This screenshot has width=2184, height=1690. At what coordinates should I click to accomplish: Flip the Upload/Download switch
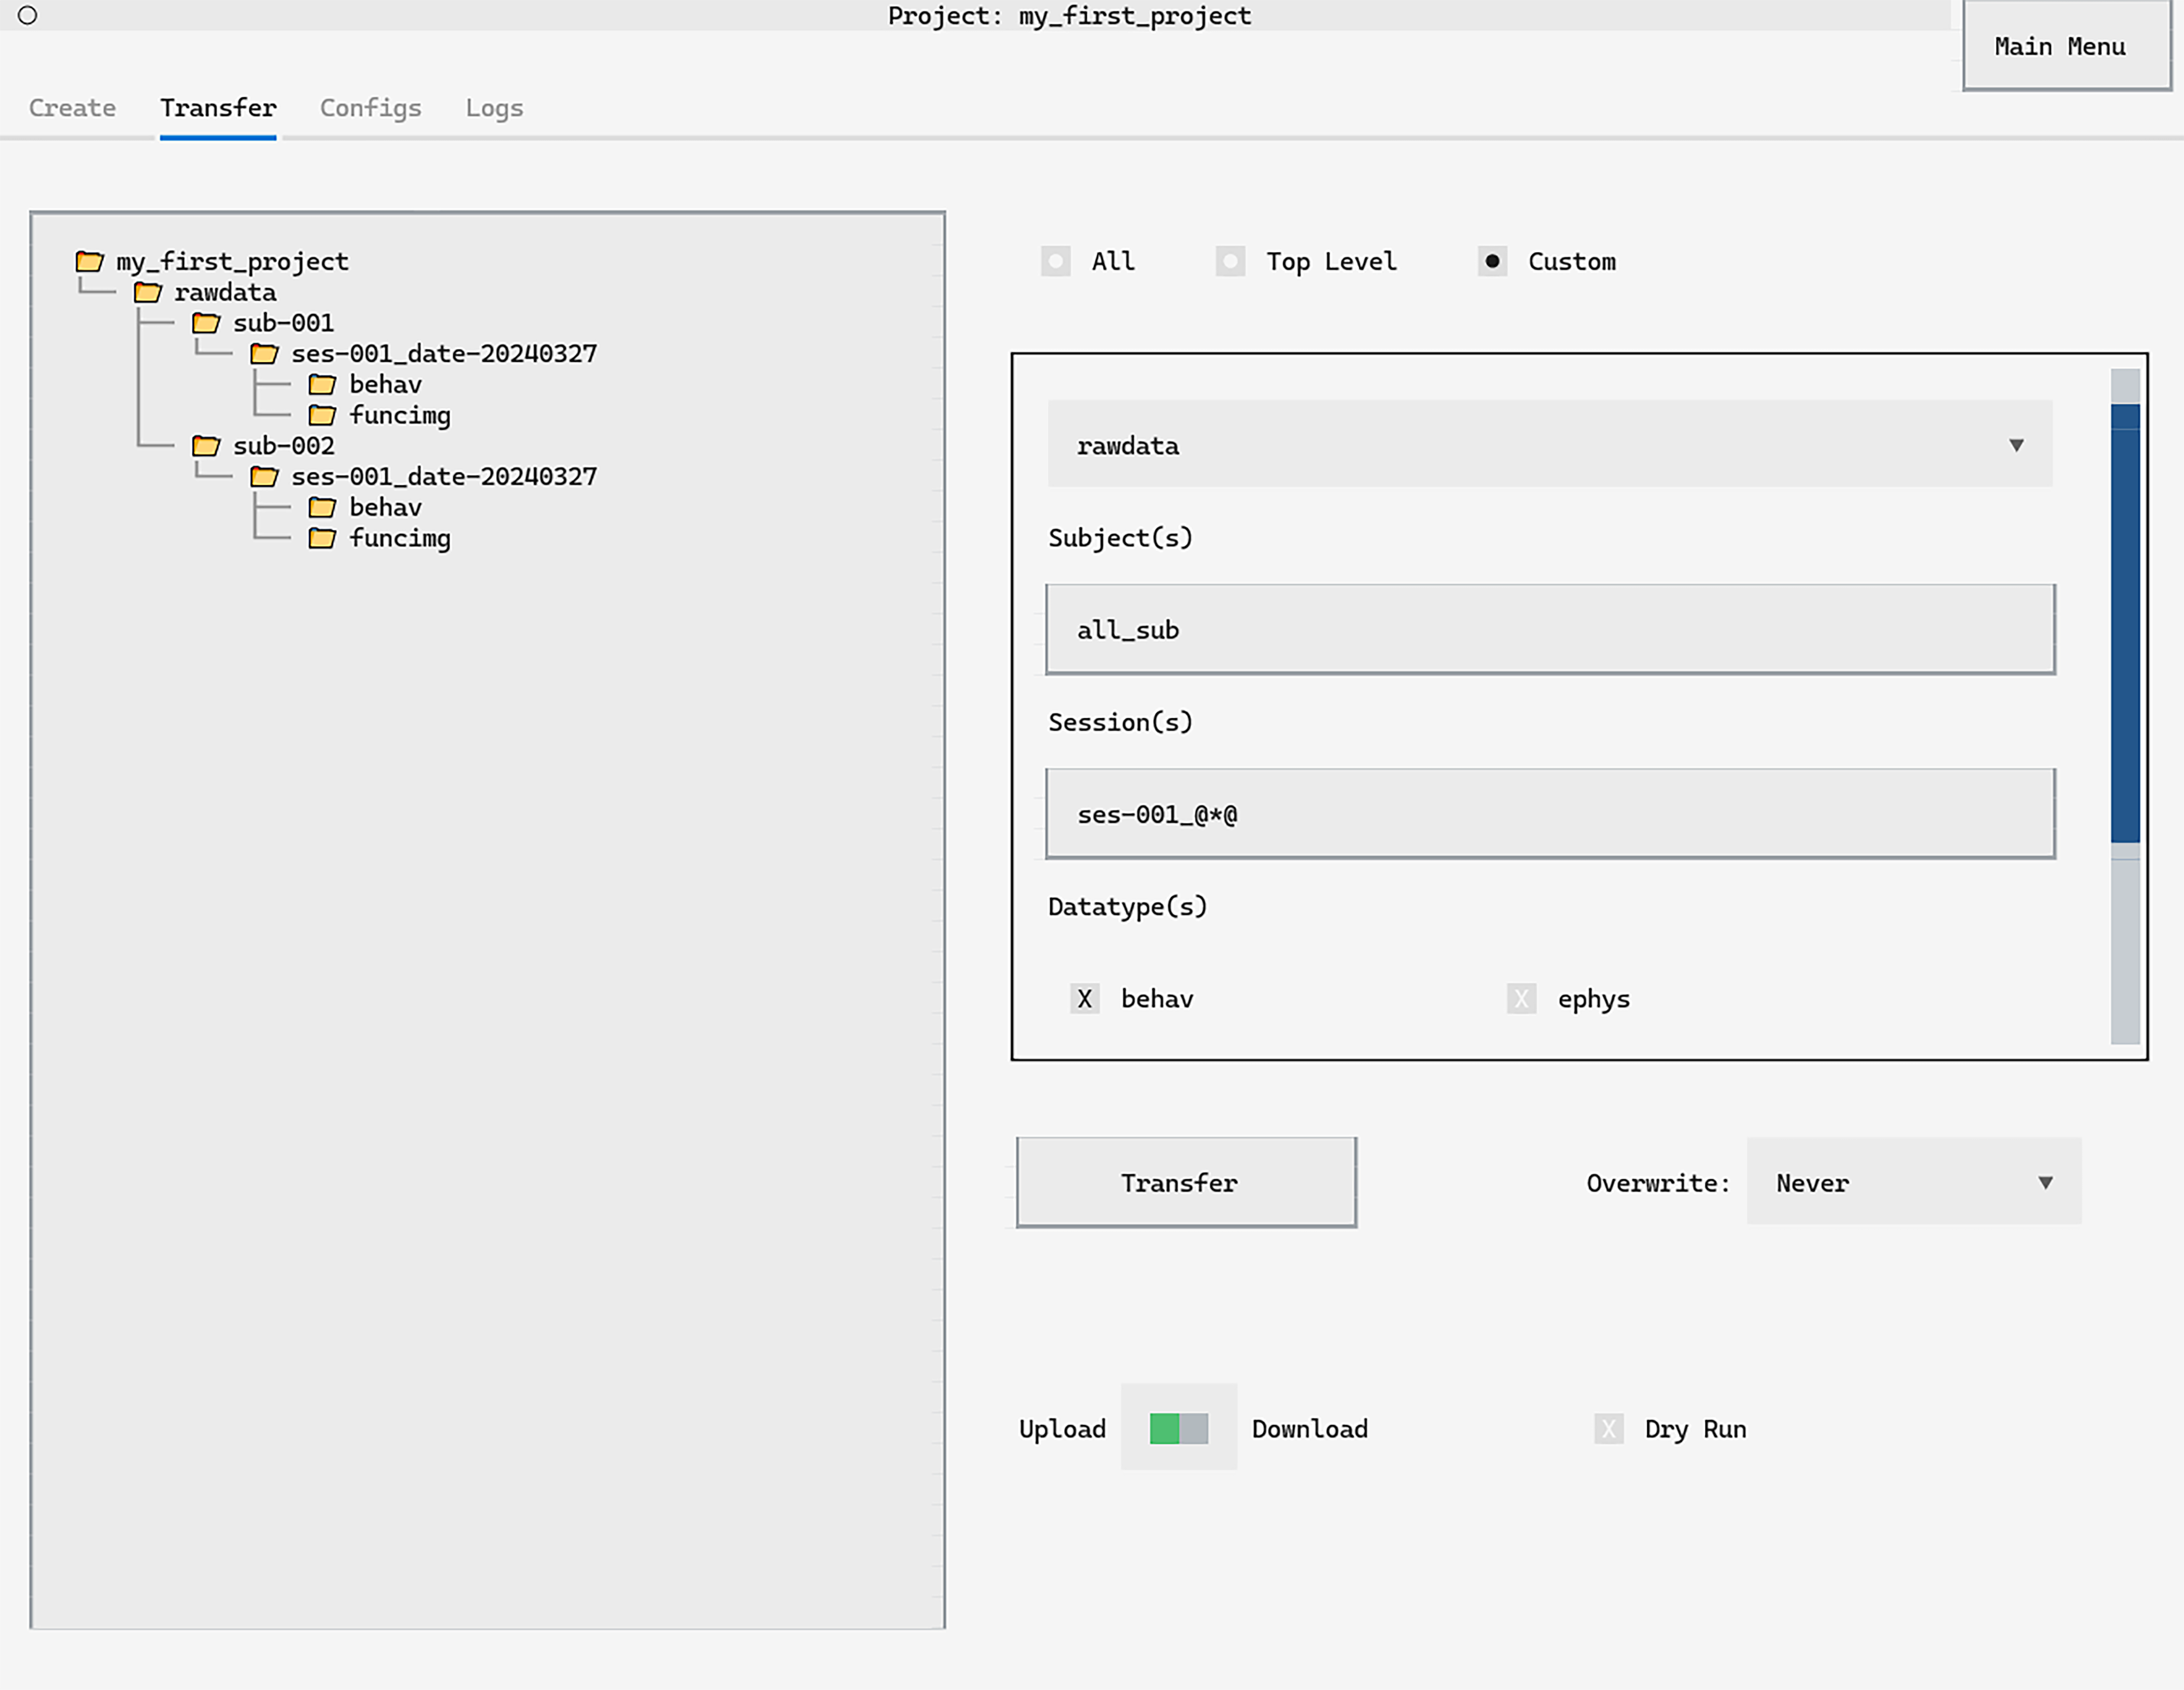click(1178, 1428)
